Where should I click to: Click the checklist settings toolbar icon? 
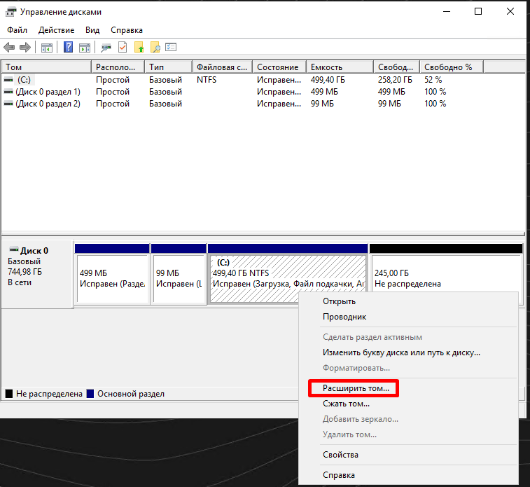(x=171, y=48)
